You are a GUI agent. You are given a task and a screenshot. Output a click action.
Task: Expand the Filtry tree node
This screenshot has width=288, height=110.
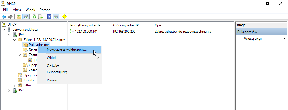point(15,85)
